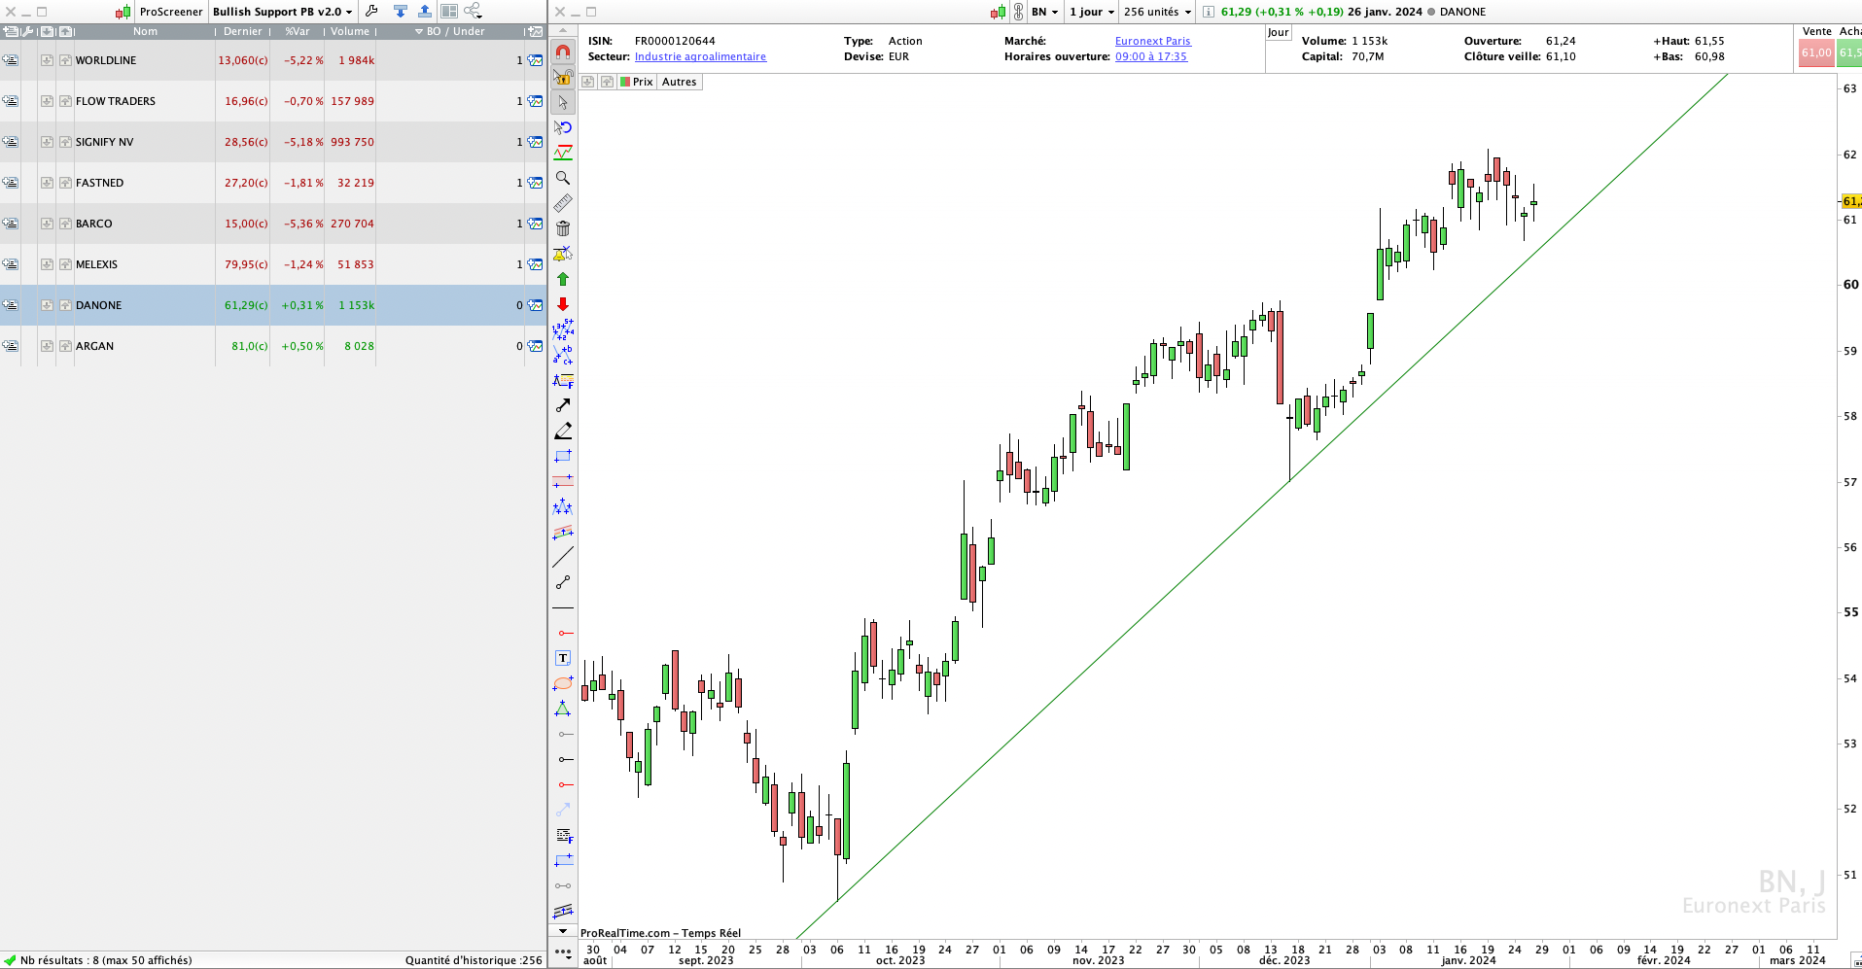Click the green trendline on the chart
1862x969 pixels.
click(1264, 504)
